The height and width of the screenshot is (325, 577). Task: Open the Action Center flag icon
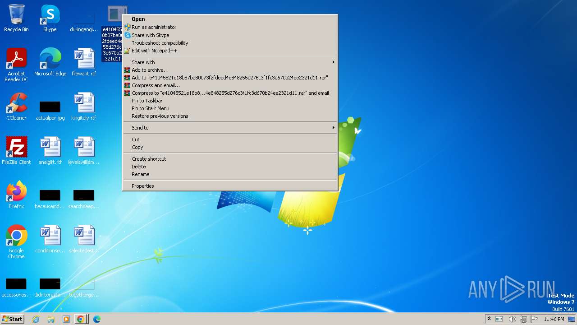coord(535,319)
